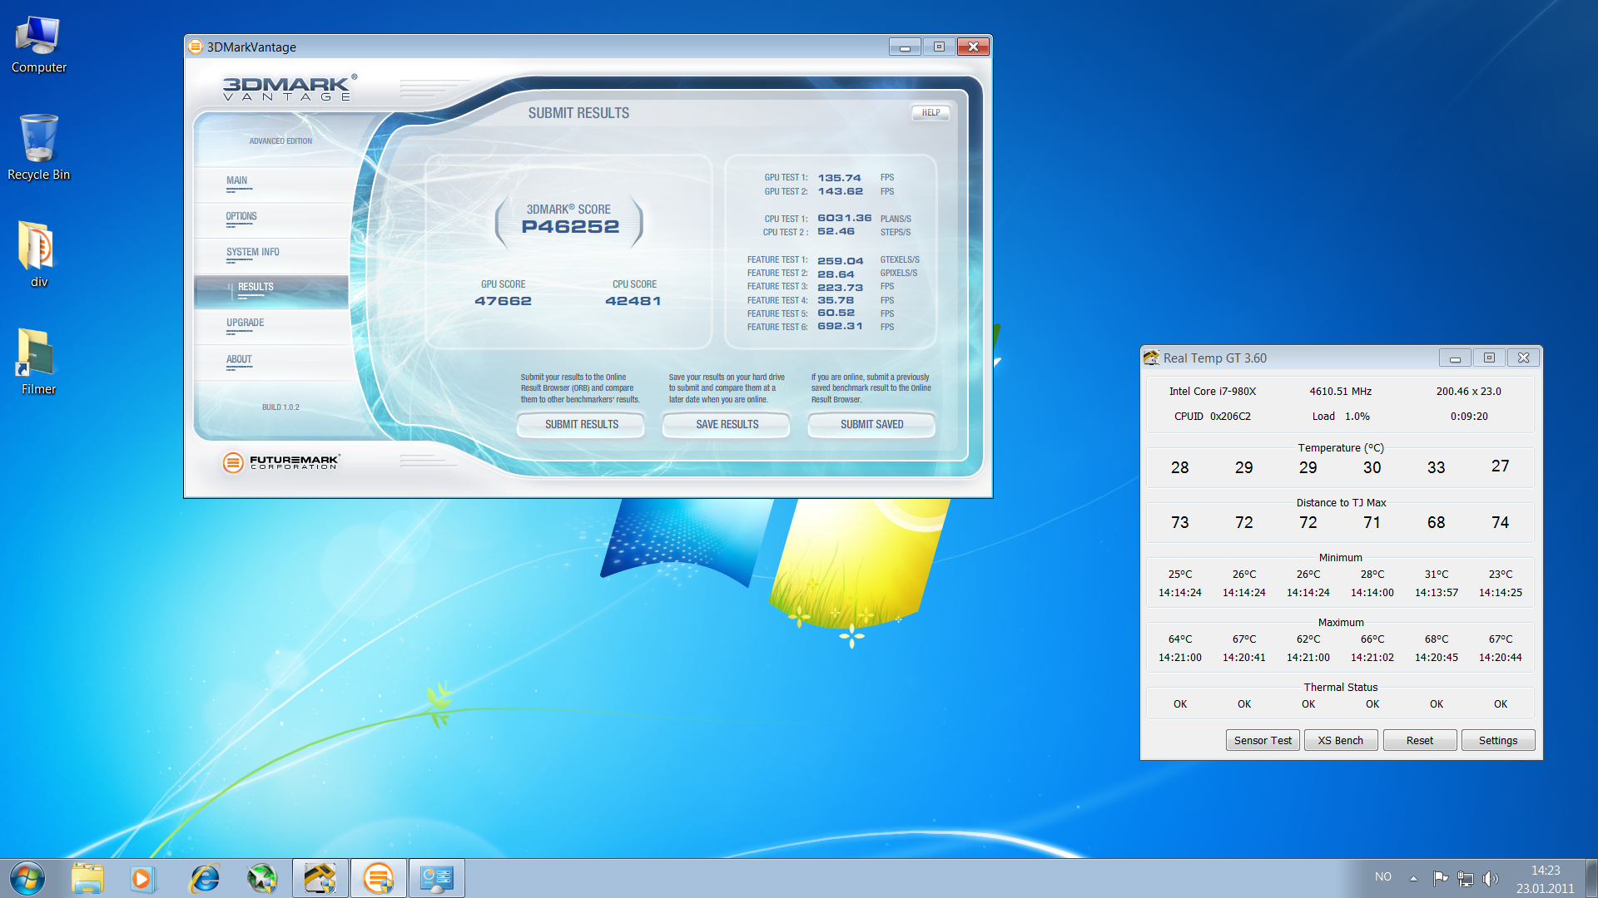Switch to Real Temp taskbar button
1598x898 pixels.
click(320, 878)
